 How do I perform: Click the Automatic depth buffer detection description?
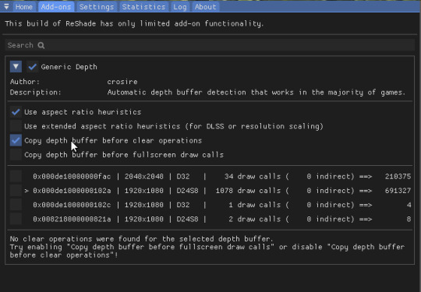point(256,93)
